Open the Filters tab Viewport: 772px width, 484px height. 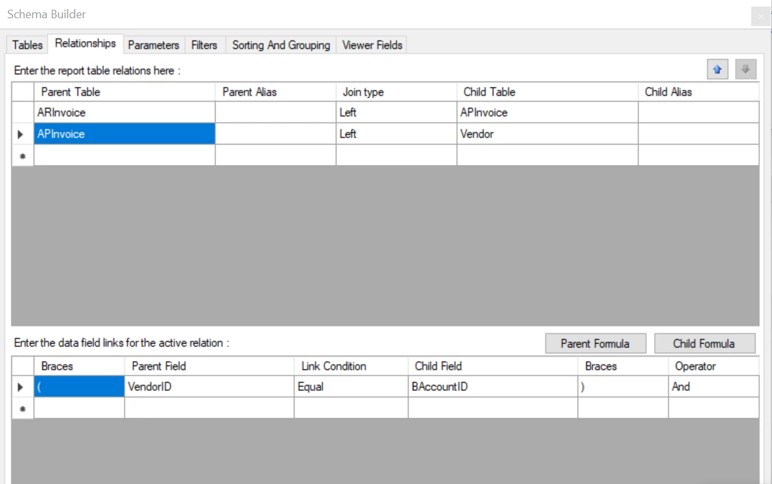(x=204, y=45)
